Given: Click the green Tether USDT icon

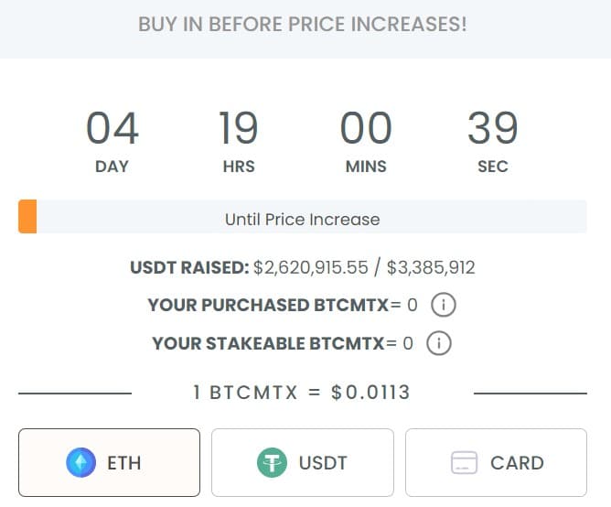Looking at the screenshot, I should tap(272, 463).
